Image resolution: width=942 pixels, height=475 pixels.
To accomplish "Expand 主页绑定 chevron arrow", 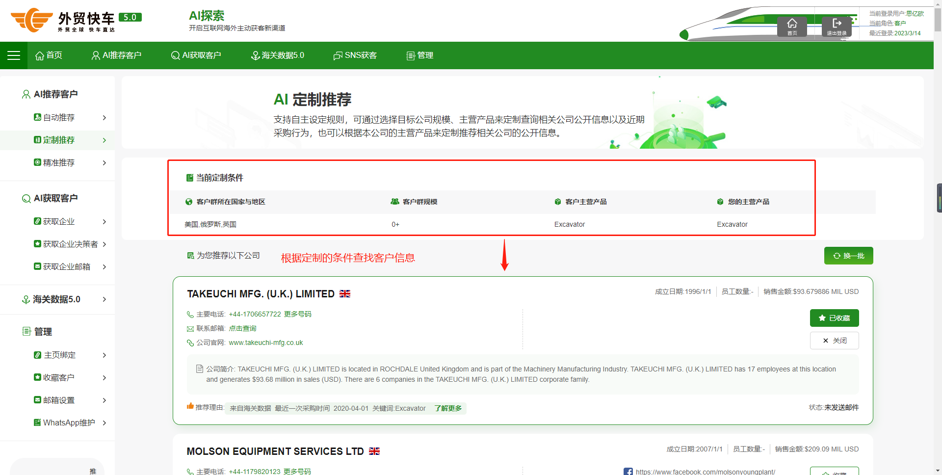I will tap(105, 355).
